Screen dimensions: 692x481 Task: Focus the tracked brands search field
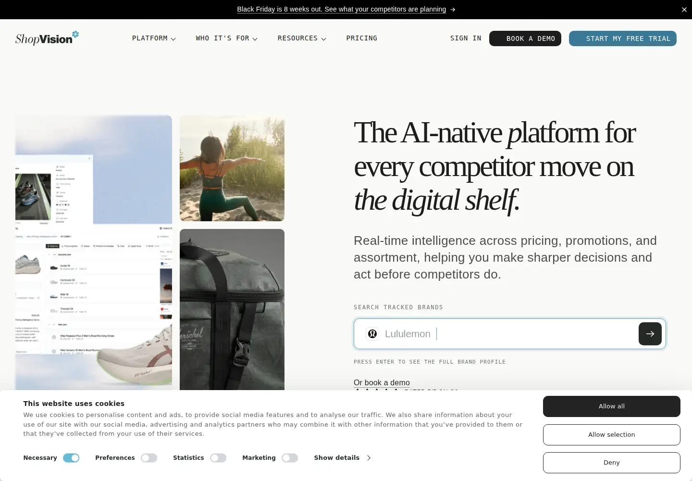pyautogui.click(x=510, y=334)
